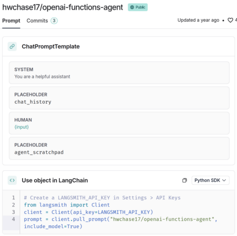Click the 'client = Client(api_key=...)' line
The width and height of the screenshot is (237, 236).
tap(88, 212)
